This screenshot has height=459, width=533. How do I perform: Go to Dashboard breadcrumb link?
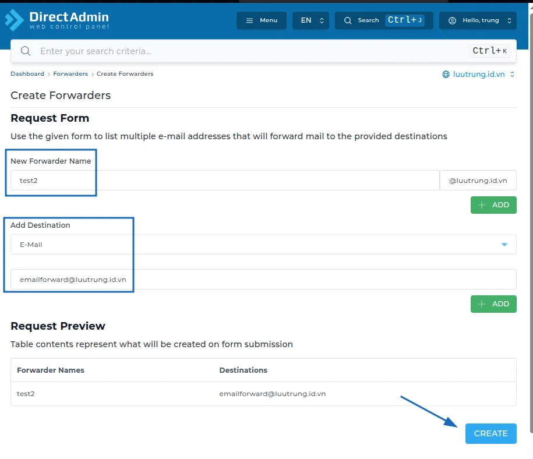coord(27,74)
